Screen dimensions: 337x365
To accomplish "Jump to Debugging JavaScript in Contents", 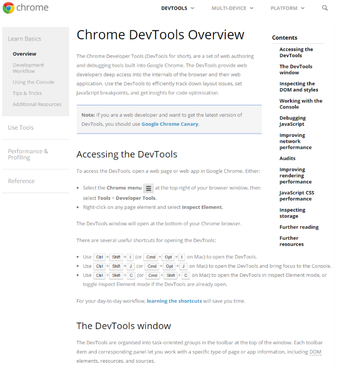I will point(293,121).
